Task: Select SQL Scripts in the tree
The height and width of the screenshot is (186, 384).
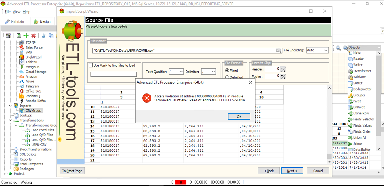Action: [x=28, y=154]
